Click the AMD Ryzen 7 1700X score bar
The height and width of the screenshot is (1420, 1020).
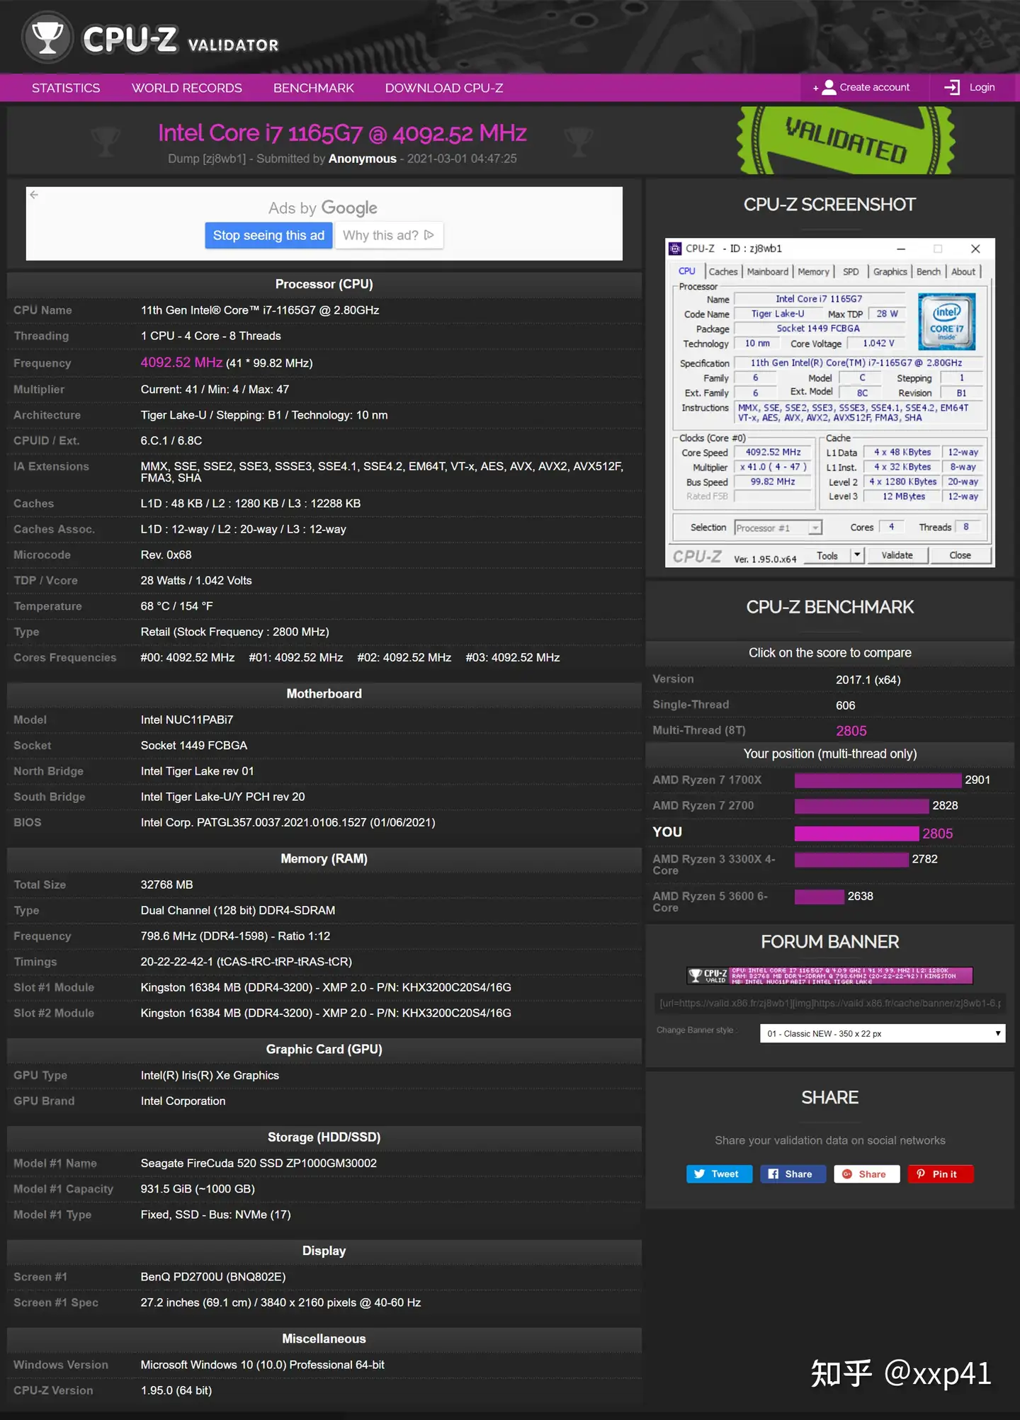pyautogui.click(x=878, y=780)
